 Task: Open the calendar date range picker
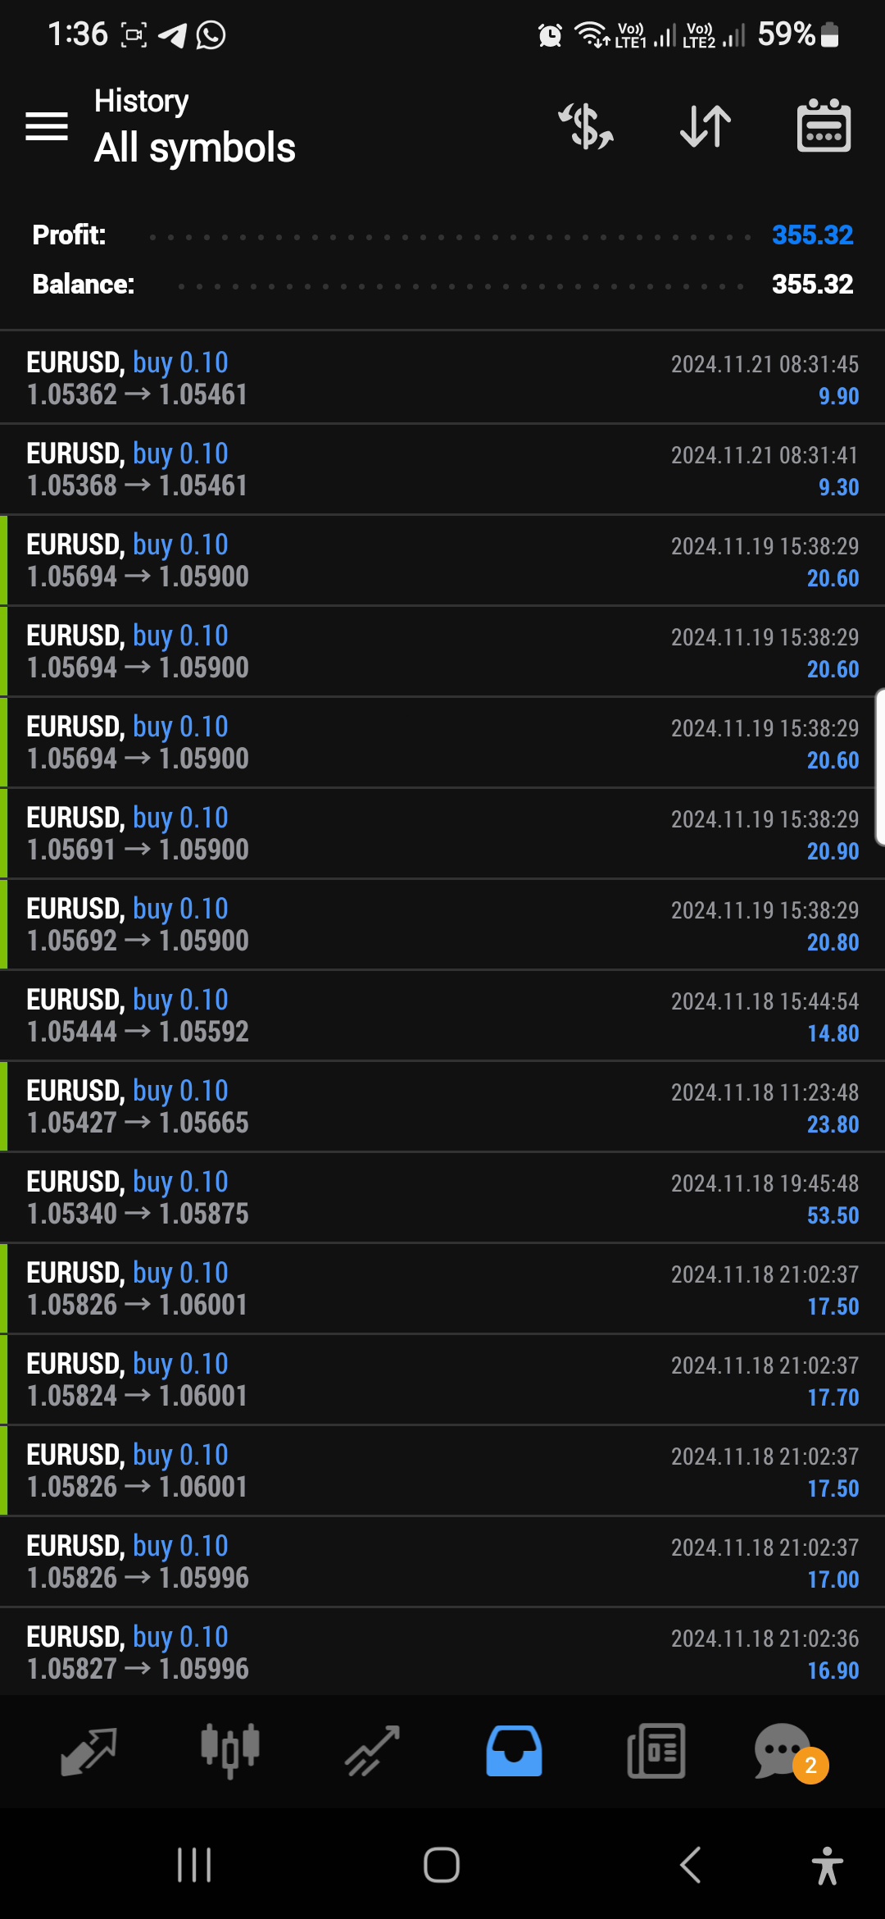pos(824,126)
